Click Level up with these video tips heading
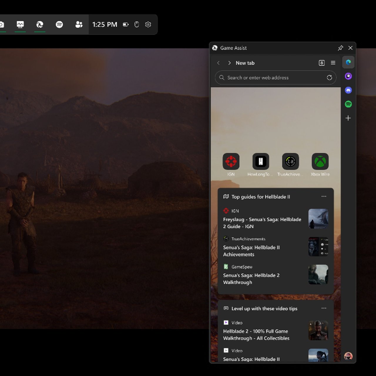Image resolution: width=376 pixels, height=376 pixels. [264, 308]
